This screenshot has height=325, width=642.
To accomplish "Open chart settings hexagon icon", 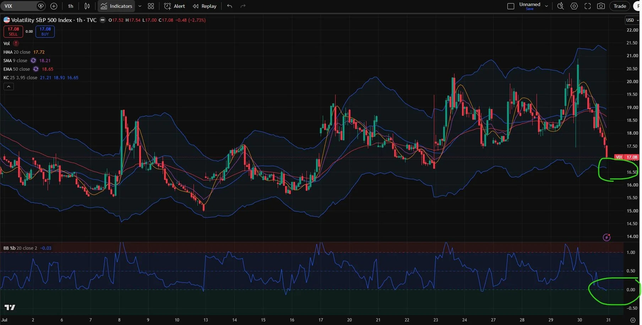I will pyautogui.click(x=574, y=6).
